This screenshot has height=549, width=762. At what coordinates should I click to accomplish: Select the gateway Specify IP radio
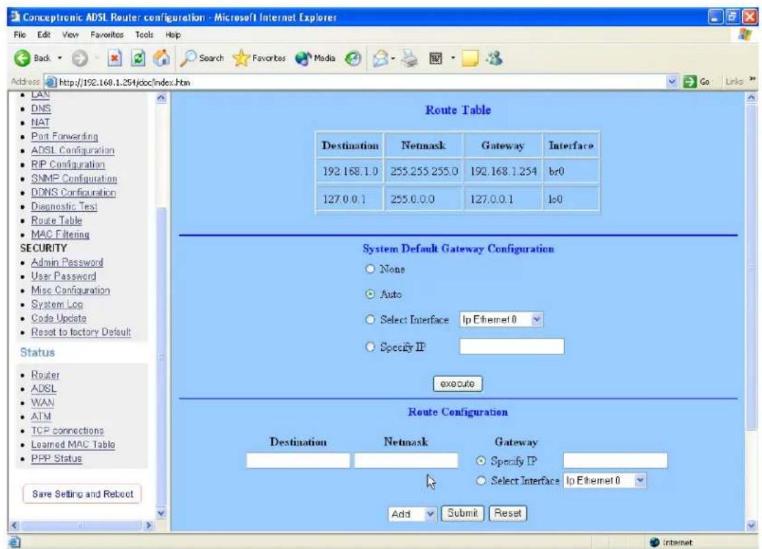coord(370,347)
